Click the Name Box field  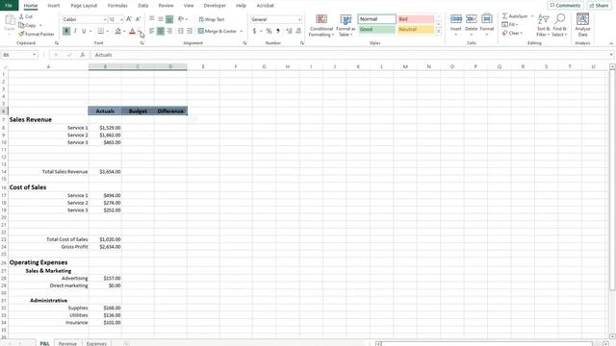[19, 55]
